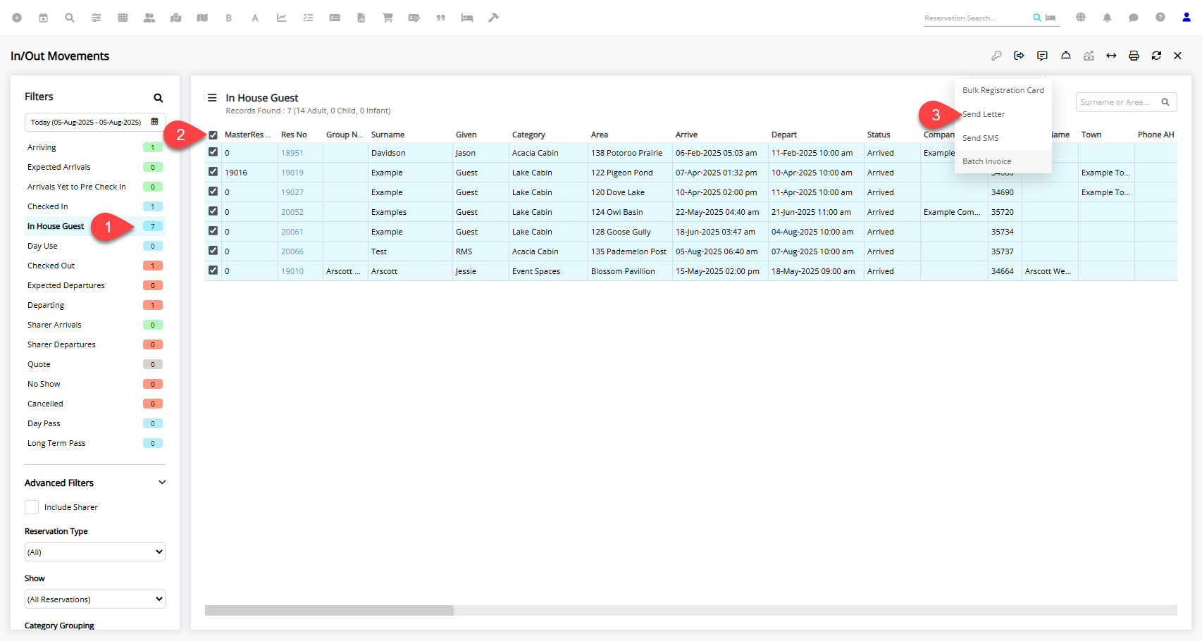Uncheck the row for reservation 20061

point(213,231)
